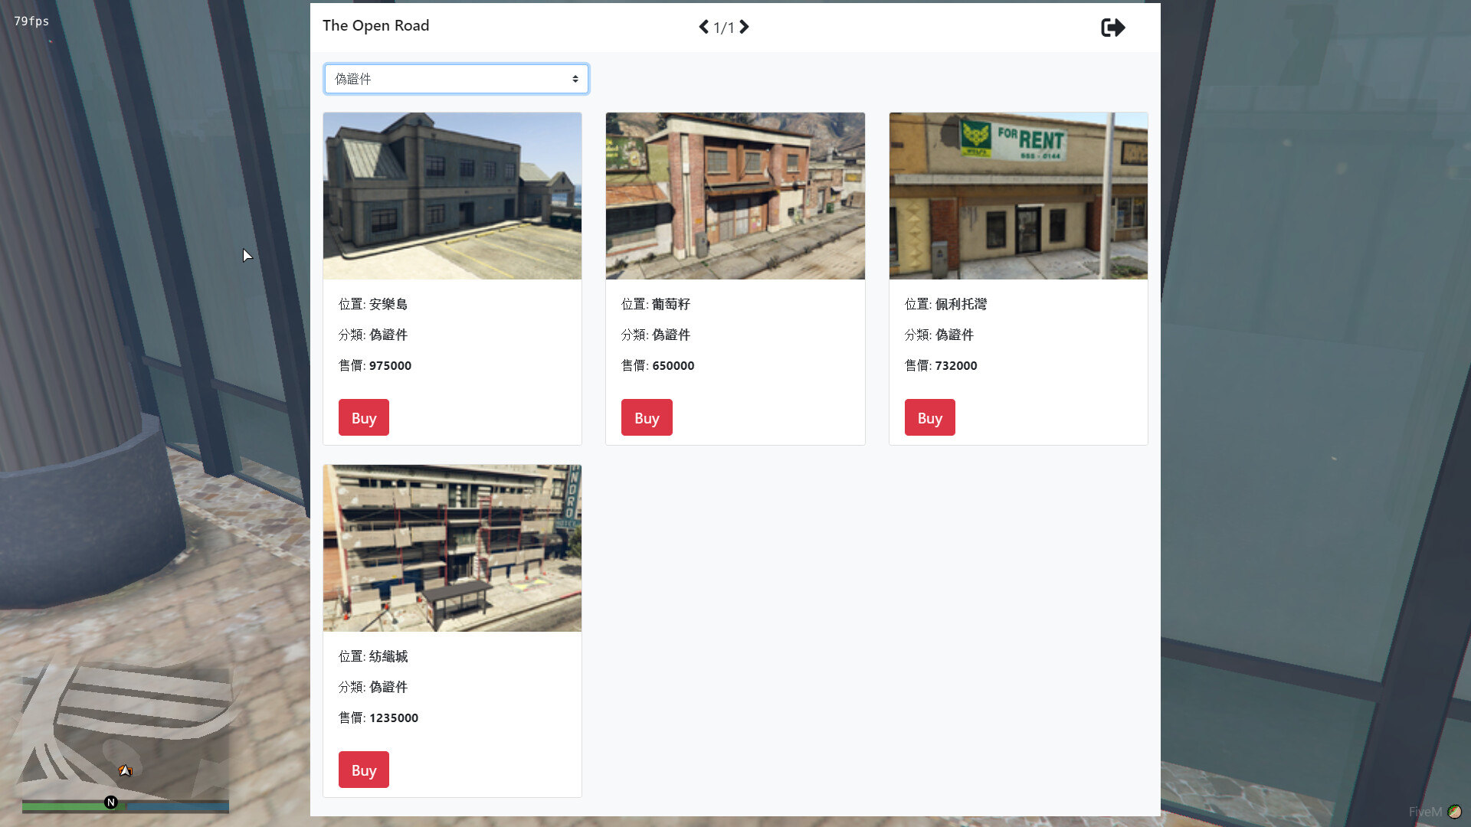The width and height of the screenshot is (1471, 827).
Task: Click the green health bar
Action: click(73, 806)
